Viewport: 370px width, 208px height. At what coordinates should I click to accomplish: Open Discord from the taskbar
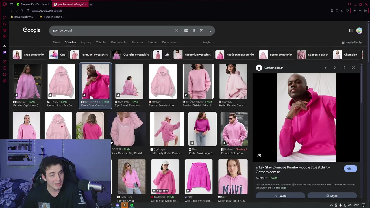(118, 205)
